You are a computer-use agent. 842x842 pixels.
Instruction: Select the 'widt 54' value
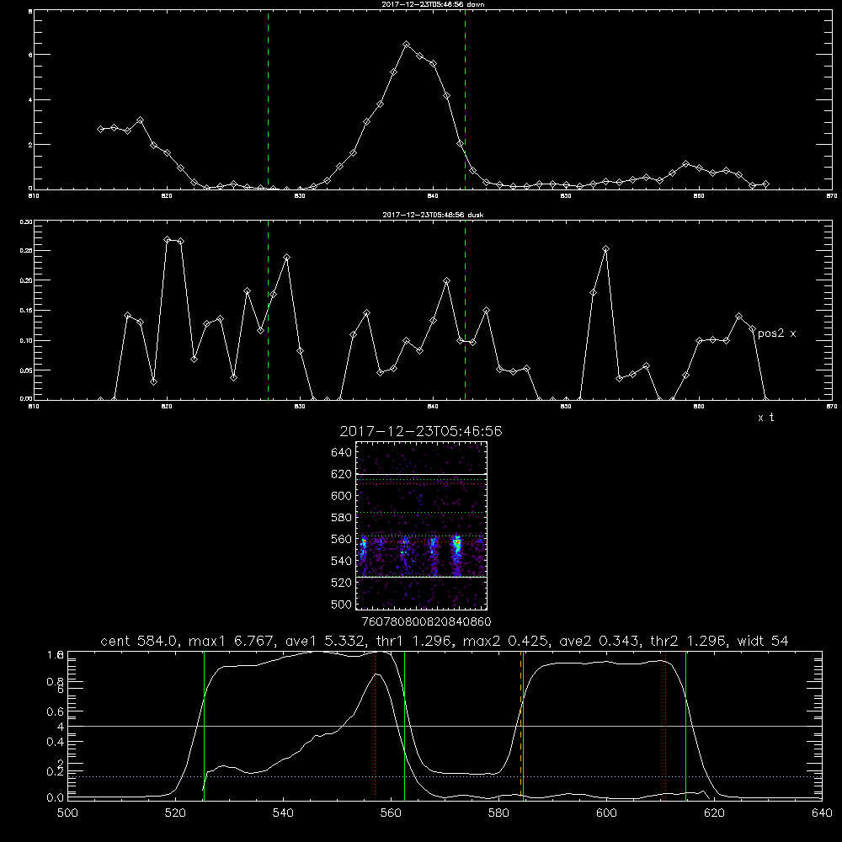tap(763, 641)
